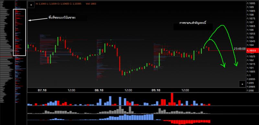This screenshot has width=259, height=125.
Task: Click the 1.1045 price scale label
Action: pos(252,41)
